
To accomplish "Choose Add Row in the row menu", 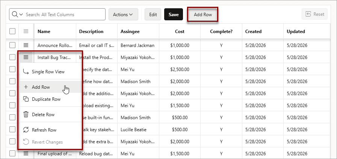I will pyautogui.click(x=51, y=87).
